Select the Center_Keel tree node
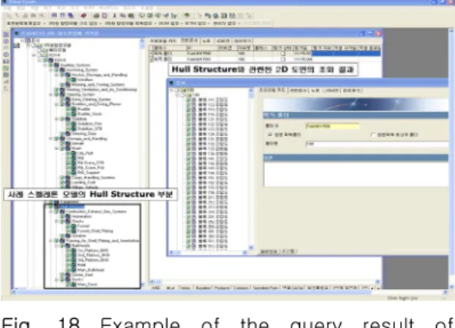 pos(82,275)
